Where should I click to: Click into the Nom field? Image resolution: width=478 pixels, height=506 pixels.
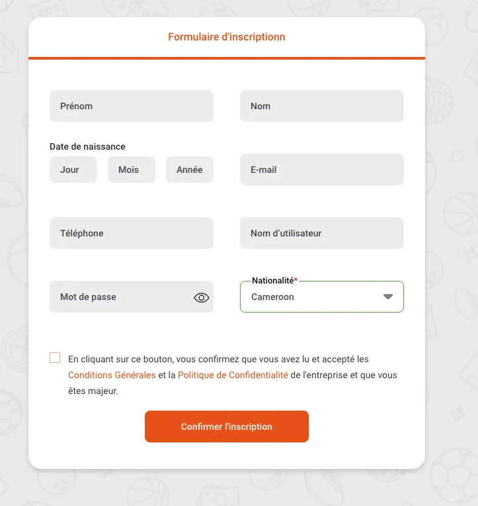tap(321, 106)
